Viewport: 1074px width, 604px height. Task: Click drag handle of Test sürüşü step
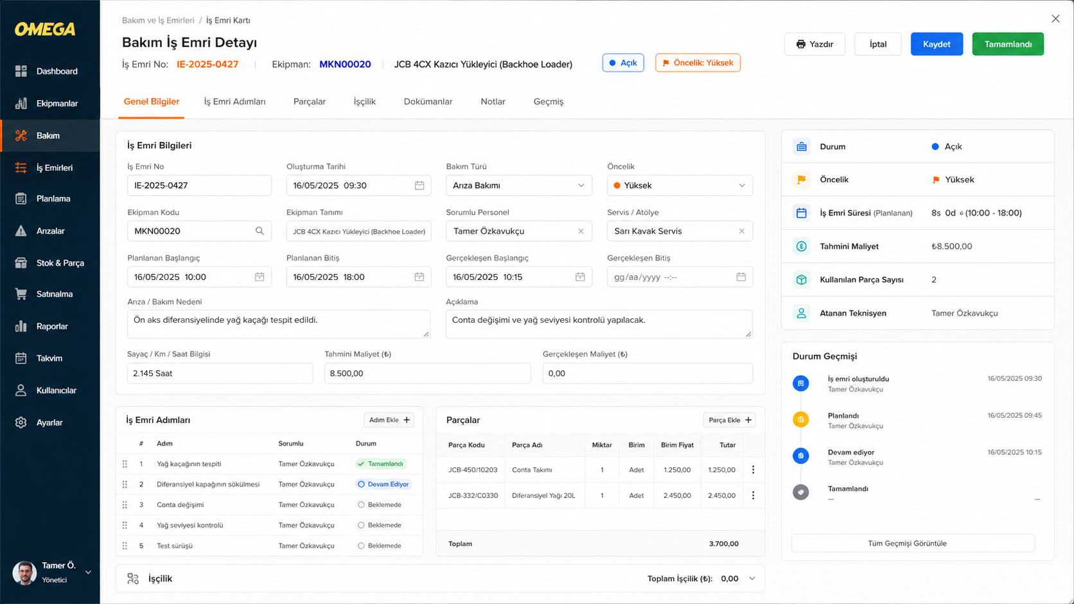[x=125, y=546]
